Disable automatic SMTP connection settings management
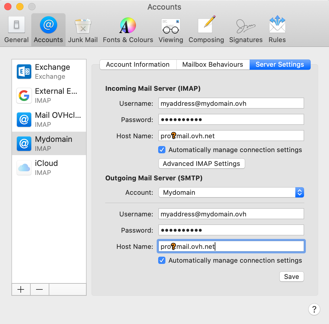The image size is (329, 324). click(162, 260)
